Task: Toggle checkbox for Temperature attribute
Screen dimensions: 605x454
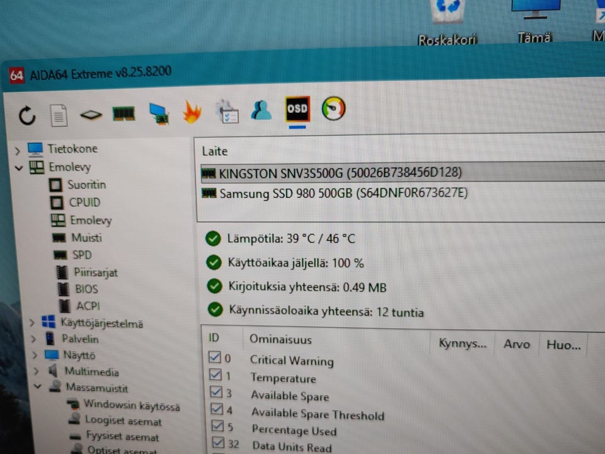Action: [x=216, y=375]
